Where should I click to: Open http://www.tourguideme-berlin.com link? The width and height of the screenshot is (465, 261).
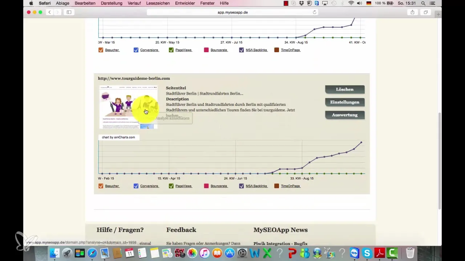pyautogui.click(x=134, y=78)
